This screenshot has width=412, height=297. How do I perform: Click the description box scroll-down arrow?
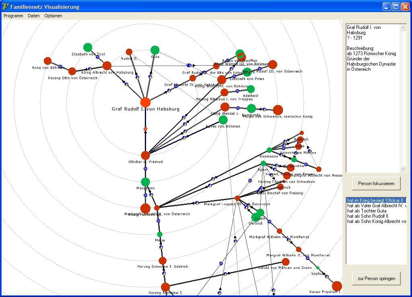pyautogui.click(x=403, y=169)
